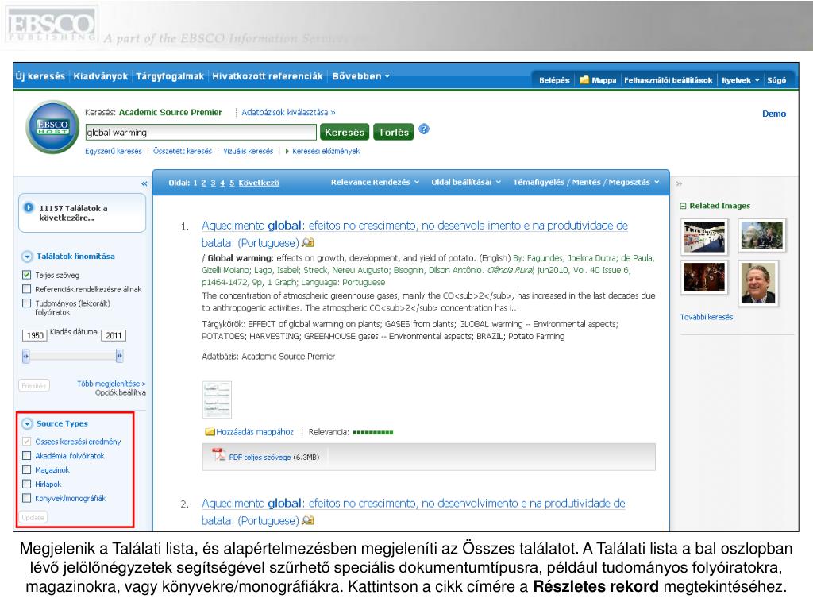This screenshot has width=813, height=610.
Task: Open the search help question mark icon
Action: [424, 129]
